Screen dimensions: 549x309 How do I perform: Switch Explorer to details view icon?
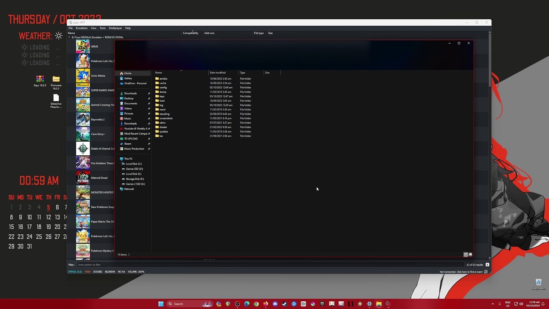click(466, 254)
